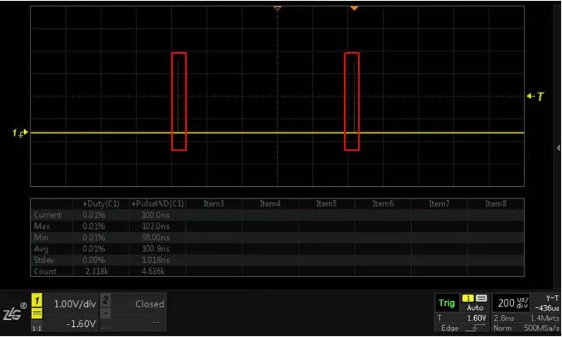
Task: Click the Avg pulse width 100.9ns value
Action: (156, 249)
